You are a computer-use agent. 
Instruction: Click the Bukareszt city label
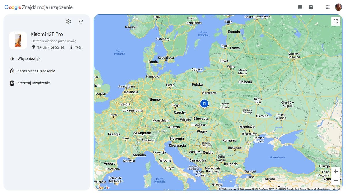(x=235, y=148)
